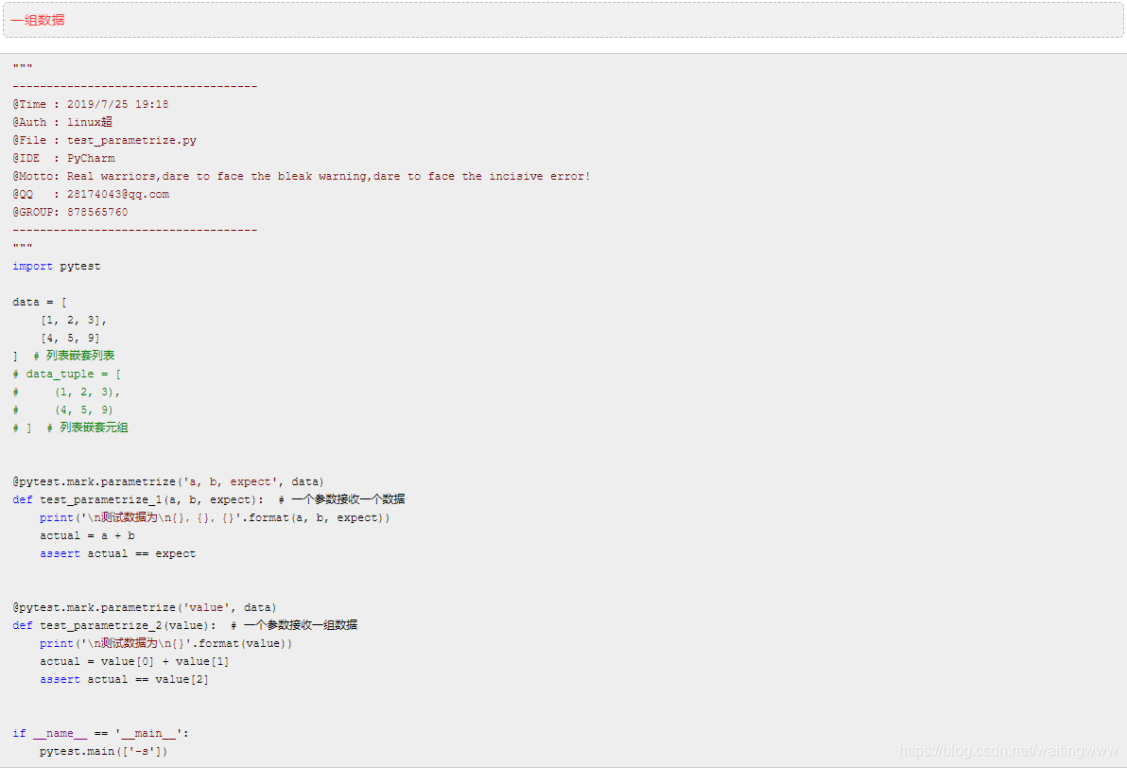
Task: Click the '@Motto: Real warriors' line
Action: (302, 176)
